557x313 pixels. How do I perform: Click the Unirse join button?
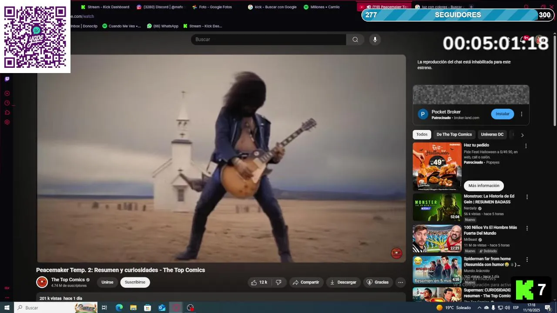107,282
